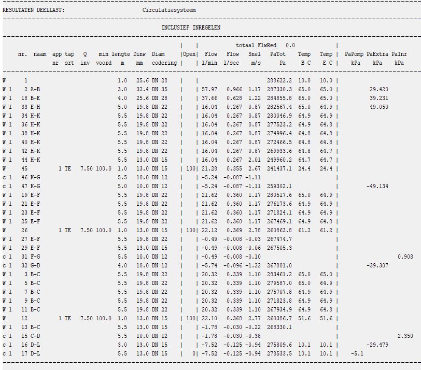Screen dimensions: 421x370
Task: Click the pipe name 'B-E'
Action: pos(35,98)
